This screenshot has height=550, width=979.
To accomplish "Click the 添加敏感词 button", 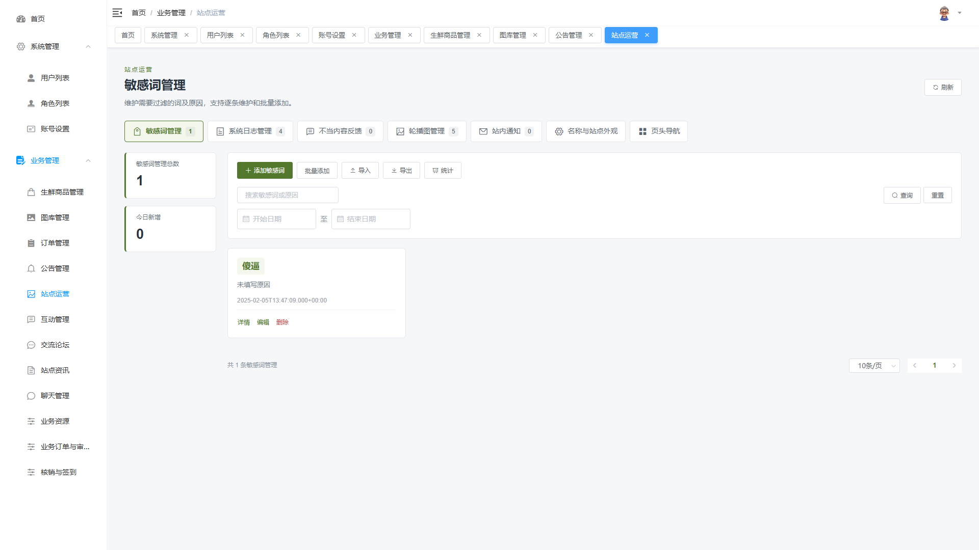I will (265, 171).
